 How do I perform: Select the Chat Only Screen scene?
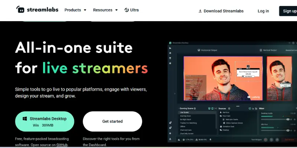coord(187,134)
